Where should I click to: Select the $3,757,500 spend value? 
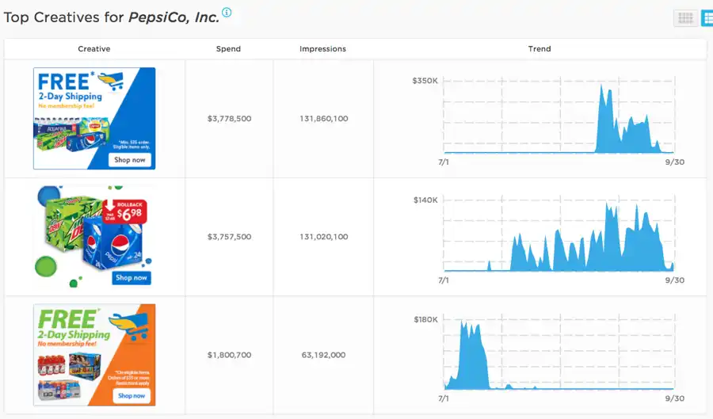tap(229, 237)
